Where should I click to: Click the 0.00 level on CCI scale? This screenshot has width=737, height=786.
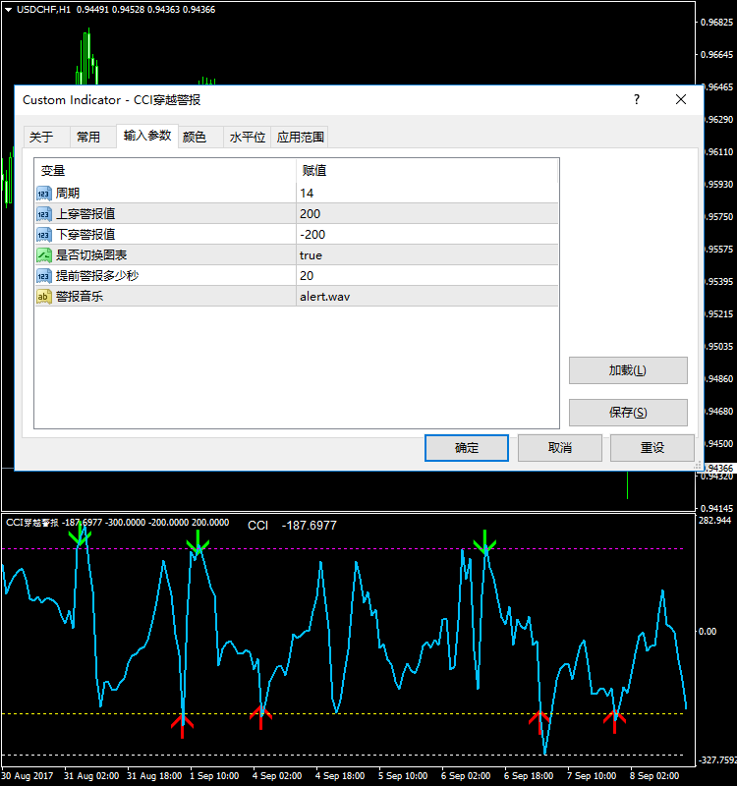(x=708, y=631)
